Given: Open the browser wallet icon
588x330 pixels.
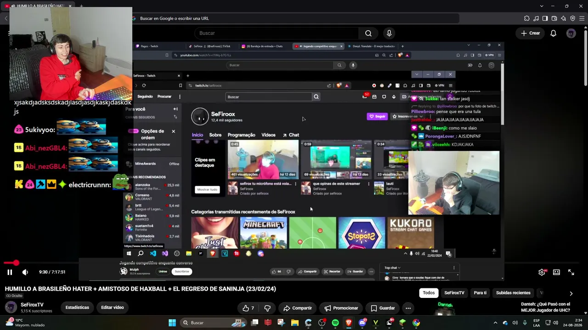Looking at the screenshot, I should point(554,18).
